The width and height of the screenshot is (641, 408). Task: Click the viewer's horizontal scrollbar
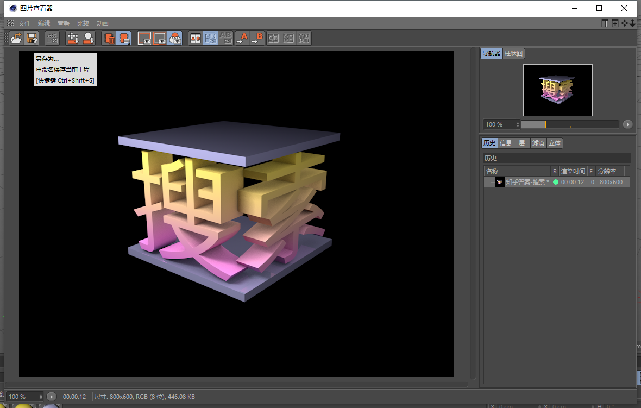click(x=236, y=385)
